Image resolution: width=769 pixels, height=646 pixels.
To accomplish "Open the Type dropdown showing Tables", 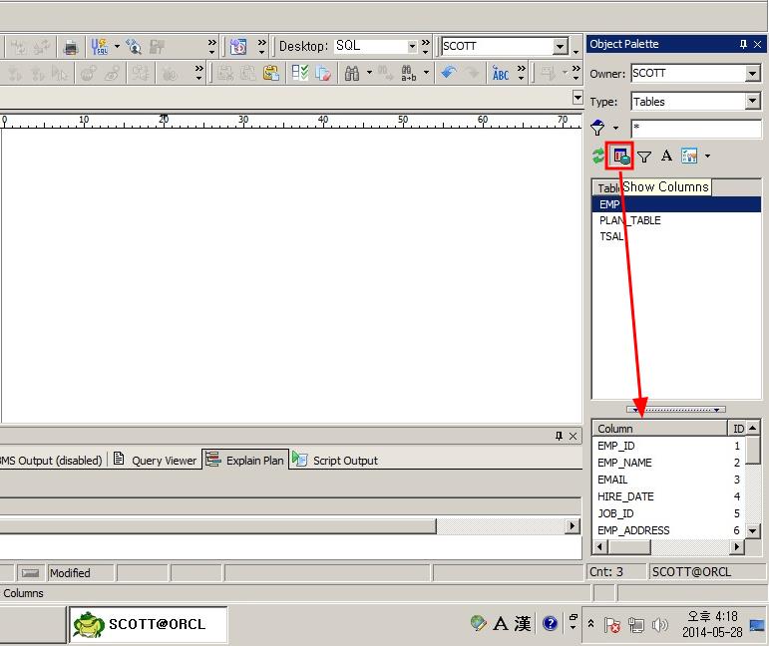I will pyautogui.click(x=752, y=102).
